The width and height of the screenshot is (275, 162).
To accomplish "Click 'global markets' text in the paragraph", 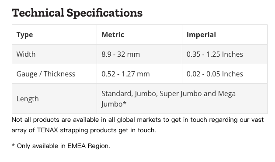I will (x=139, y=120).
